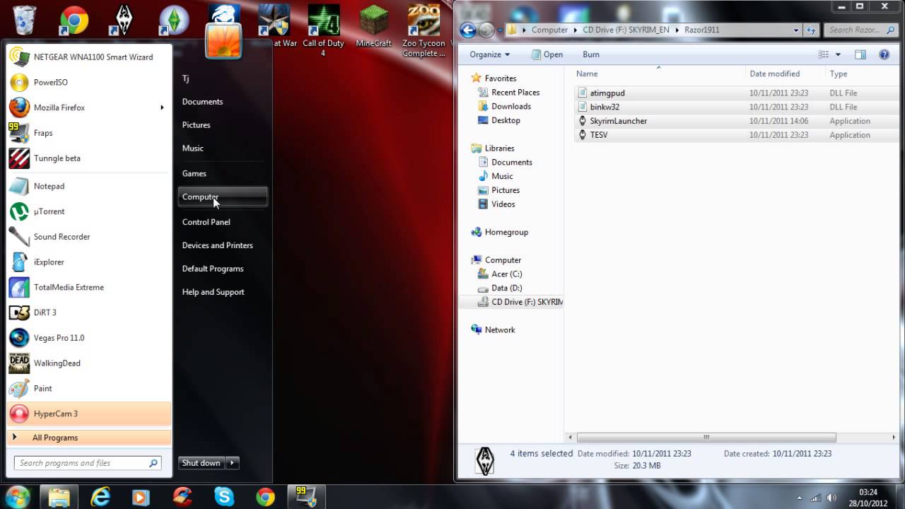Open the Zoo Tycoon Complete desktop icon
The image size is (905, 509).
point(424,30)
